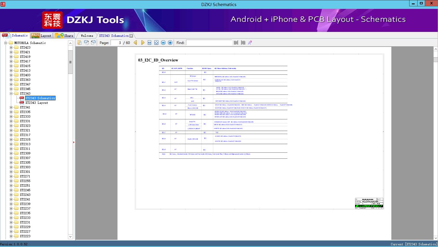This screenshot has height=247, width=438.
Task: Collapse the MOTOROLA Schematic root node
Action: coord(5,43)
